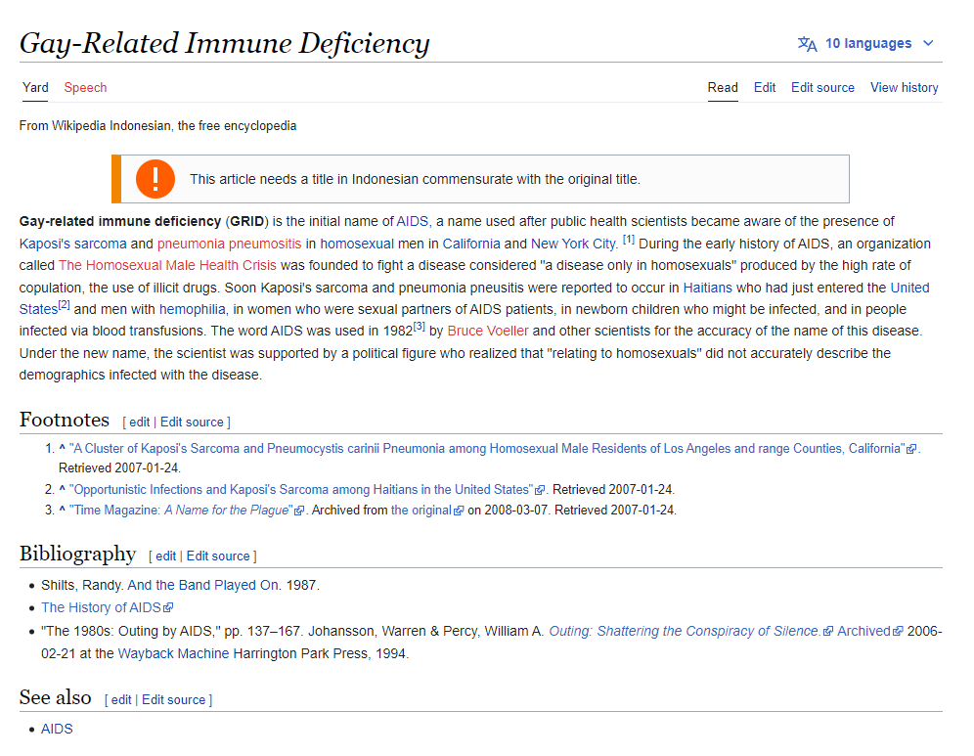974x756 pixels.
Task: Click external link icon after 'the original'
Action: tap(459, 511)
